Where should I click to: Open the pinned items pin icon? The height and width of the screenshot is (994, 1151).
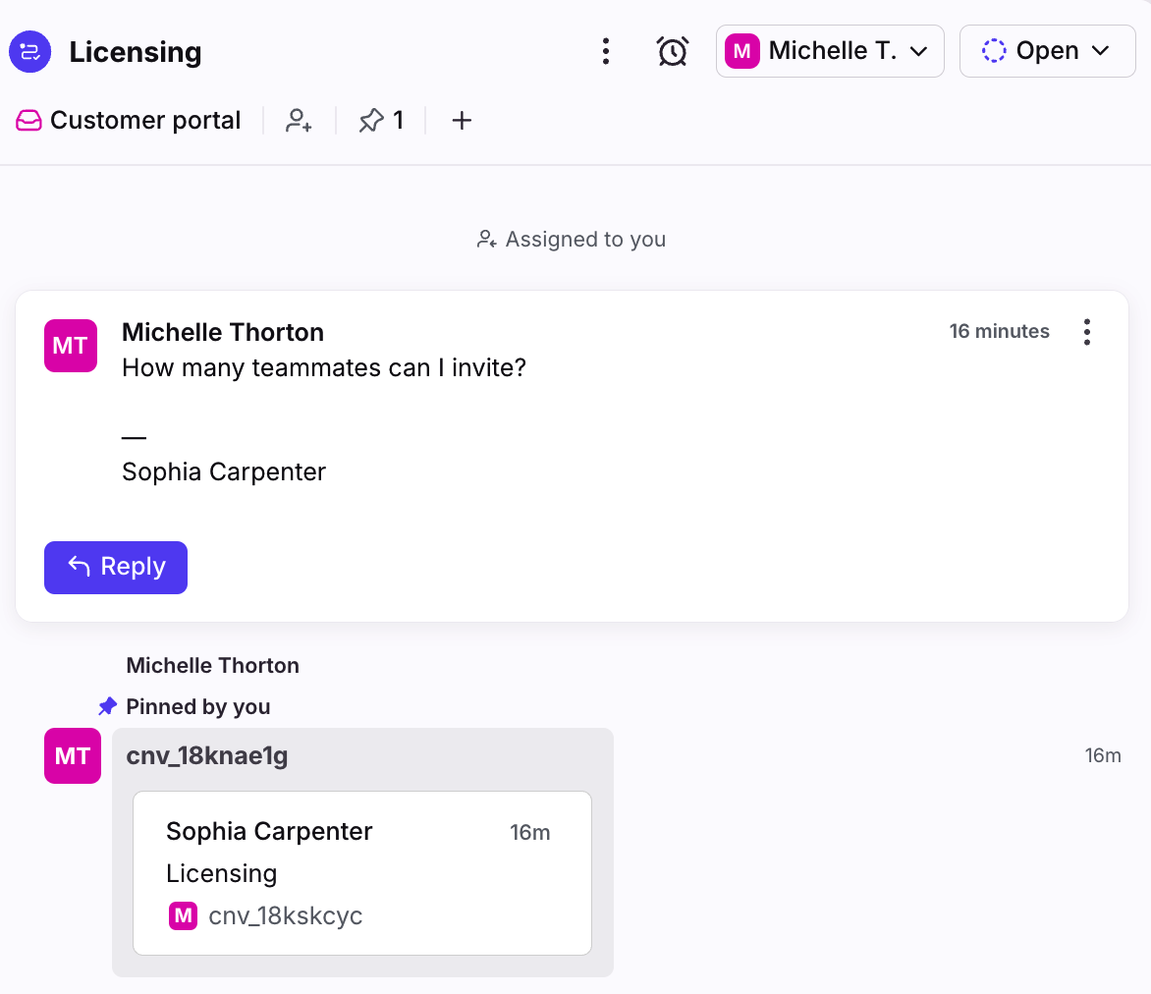[371, 121]
